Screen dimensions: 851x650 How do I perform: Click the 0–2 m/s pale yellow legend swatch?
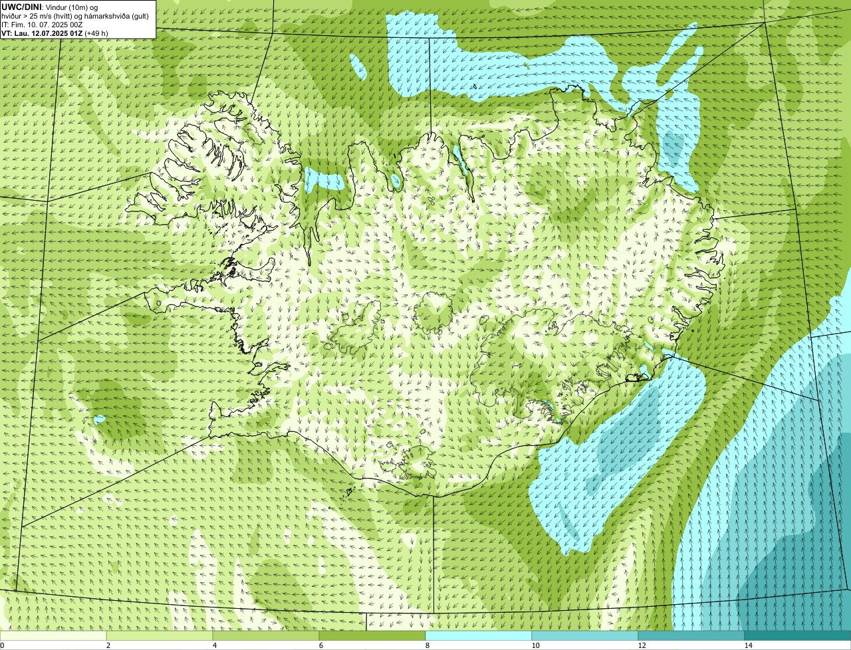tap(53, 635)
